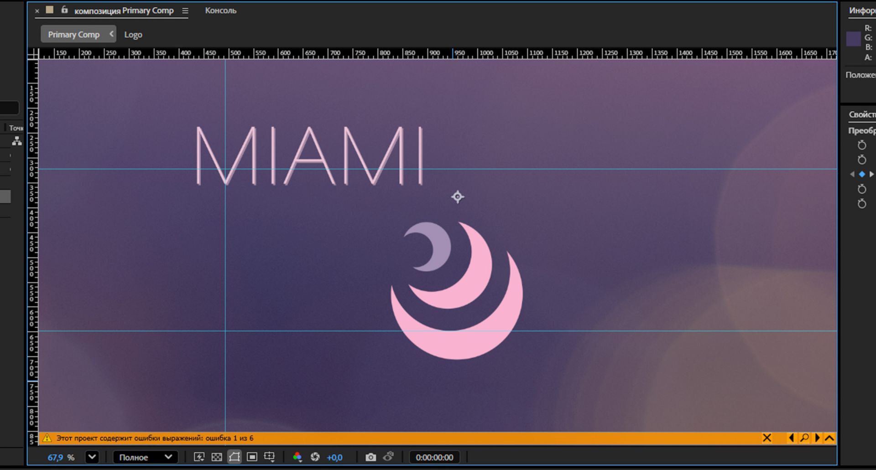Go to next expression error arrow
The height and width of the screenshot is (470, 876).
pyautogui.click(x=818, y=438)
